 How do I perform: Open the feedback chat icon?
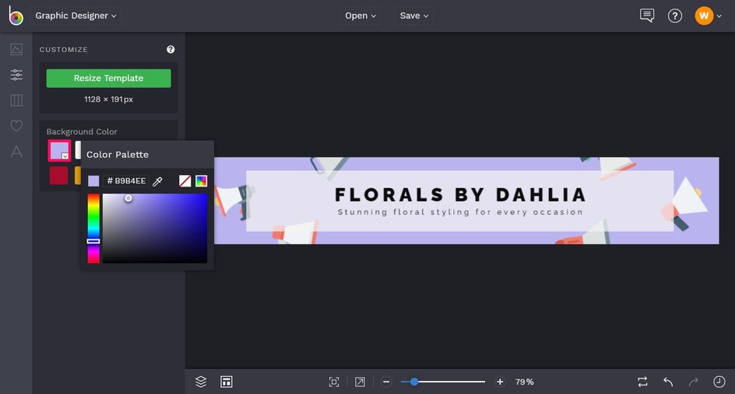(647, 16)
